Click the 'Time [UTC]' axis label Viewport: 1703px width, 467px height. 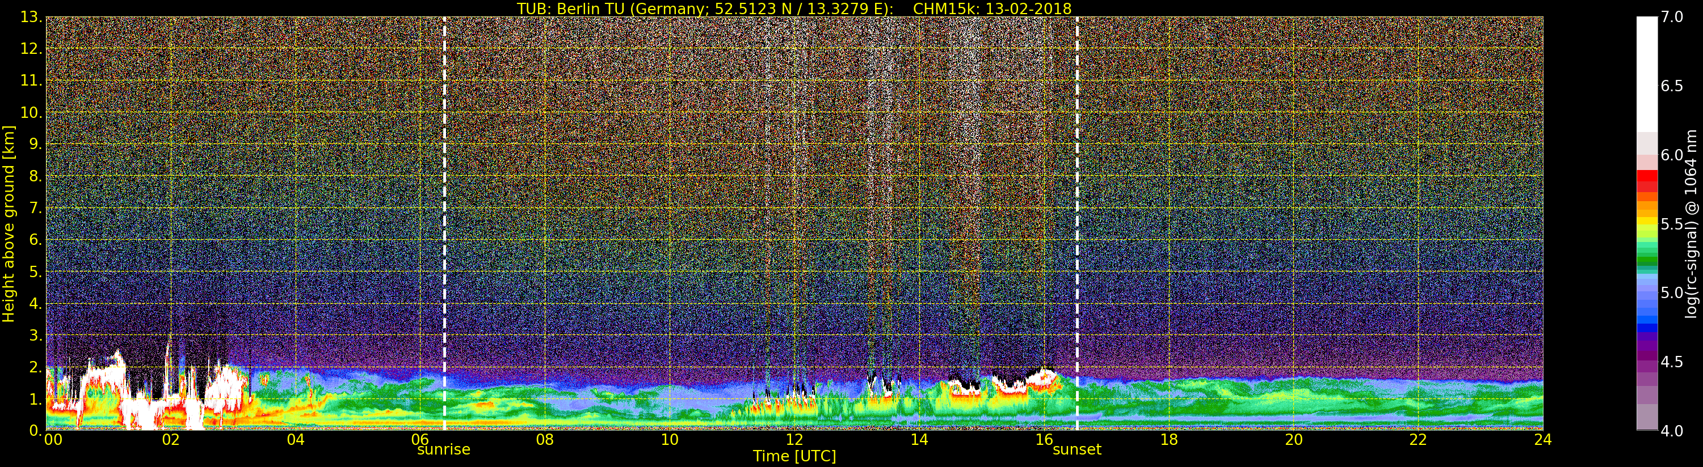(x=794, y=456)
